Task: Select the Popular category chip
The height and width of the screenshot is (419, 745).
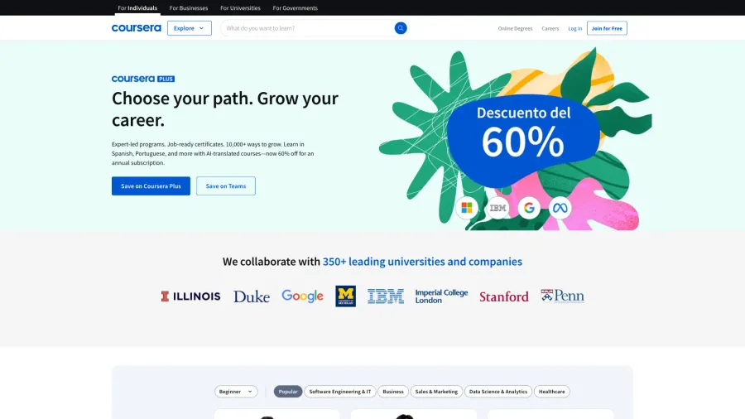Action: (x=288, y=392)
